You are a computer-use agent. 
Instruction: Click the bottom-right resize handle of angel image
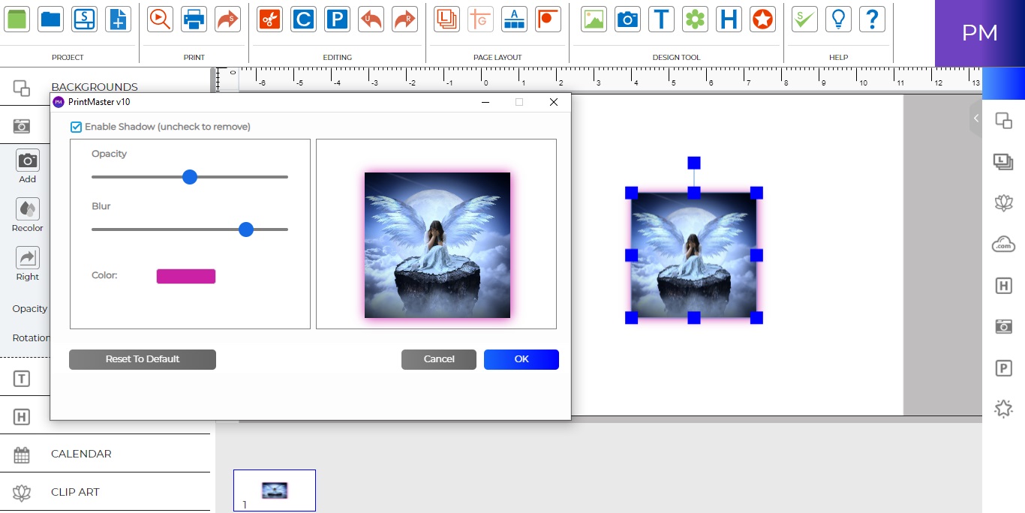[x=756, y=318]
